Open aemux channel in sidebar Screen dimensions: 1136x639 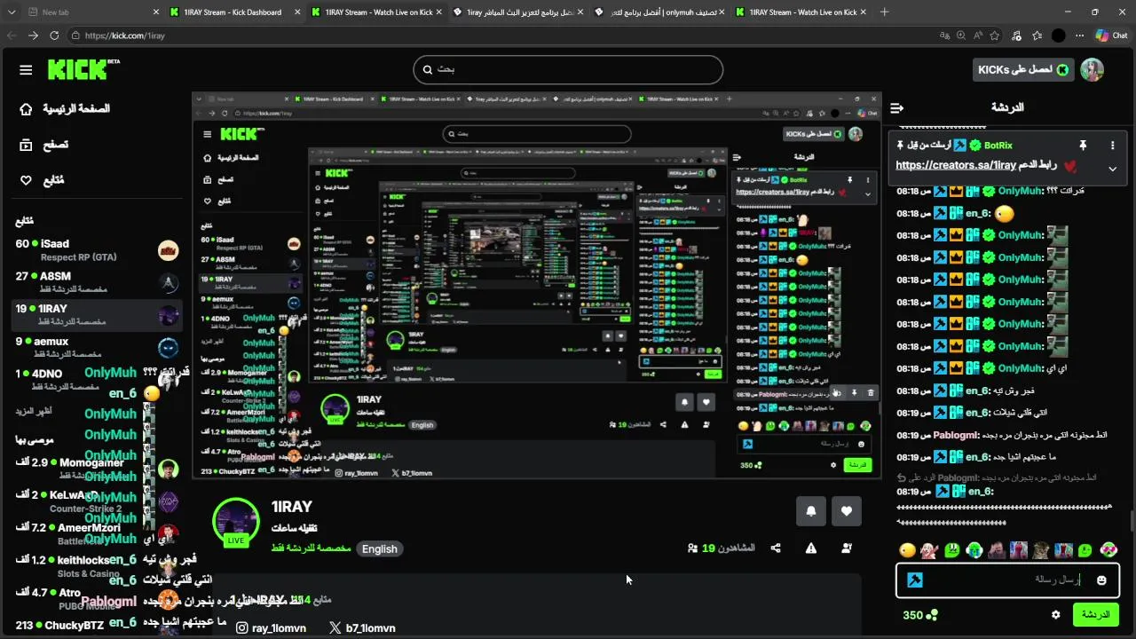coord(98,347)
